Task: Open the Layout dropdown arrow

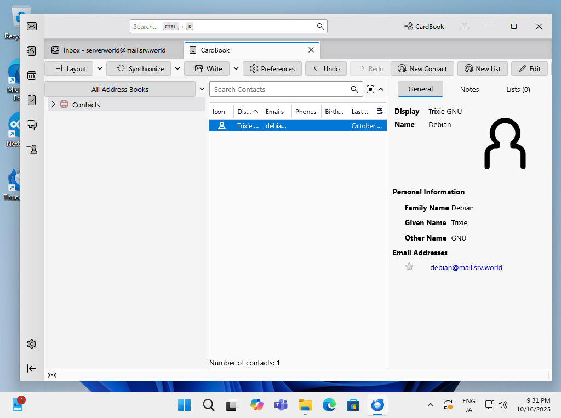Action: point(100,68)
